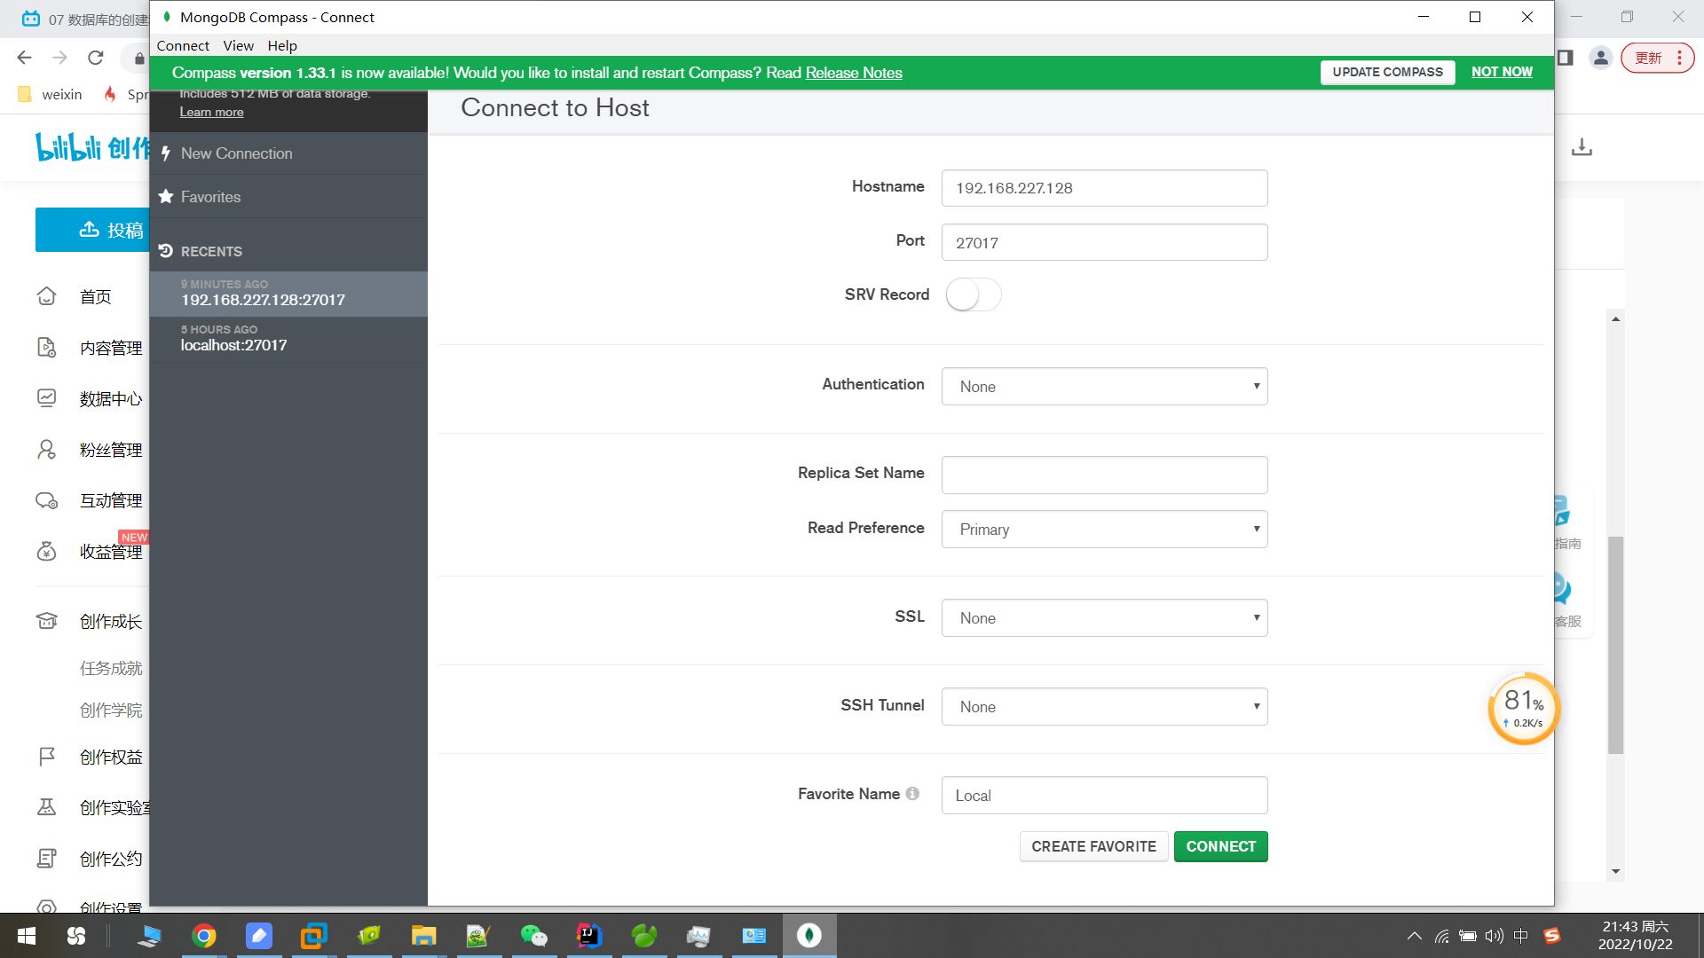Click the Recents history clock icon
The image size is (1704, 958).
(166, 251)
